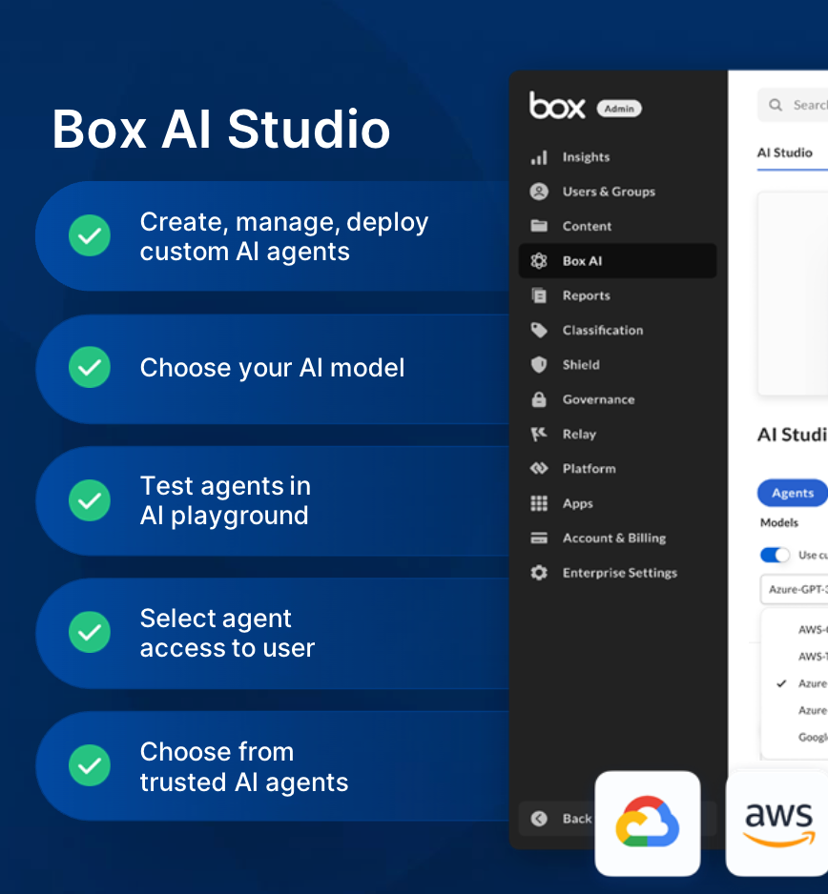Click the Users & Groups person icon

[539, 192]
